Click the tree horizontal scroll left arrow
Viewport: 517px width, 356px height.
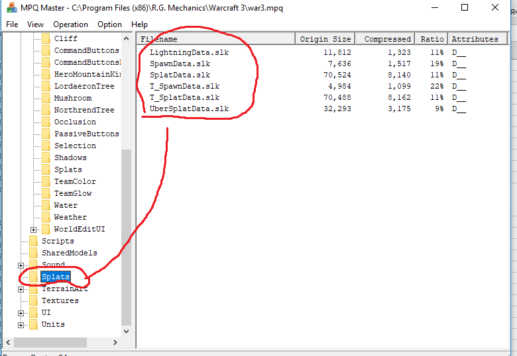coord(8,343)
